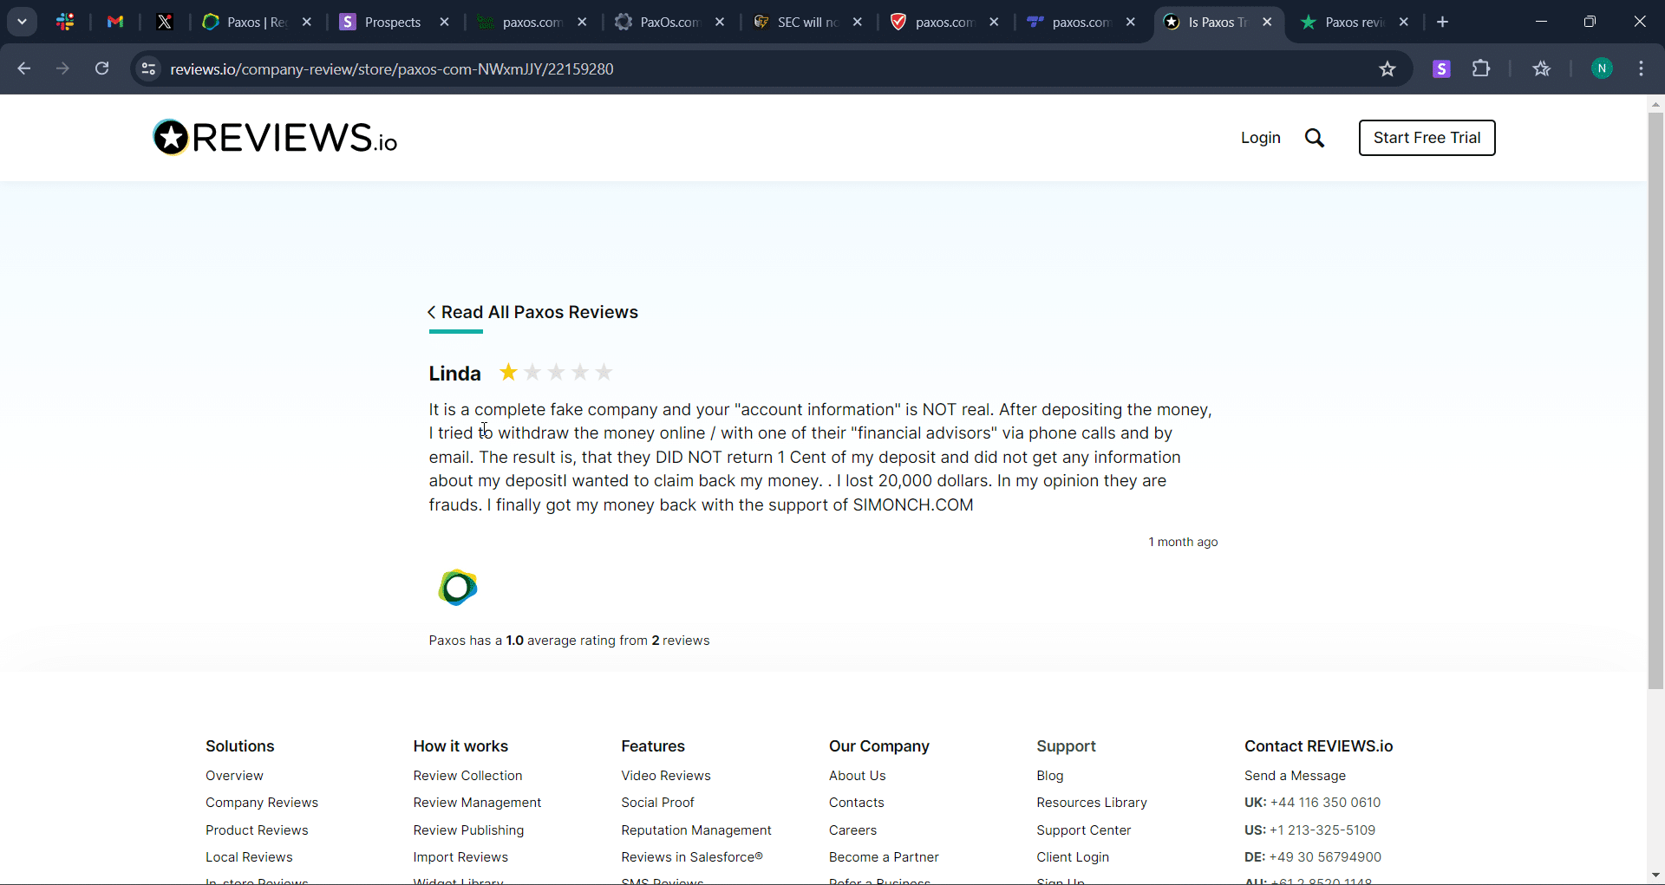View site information icon in address bar

pyautogui.click(x=148, y=68)
